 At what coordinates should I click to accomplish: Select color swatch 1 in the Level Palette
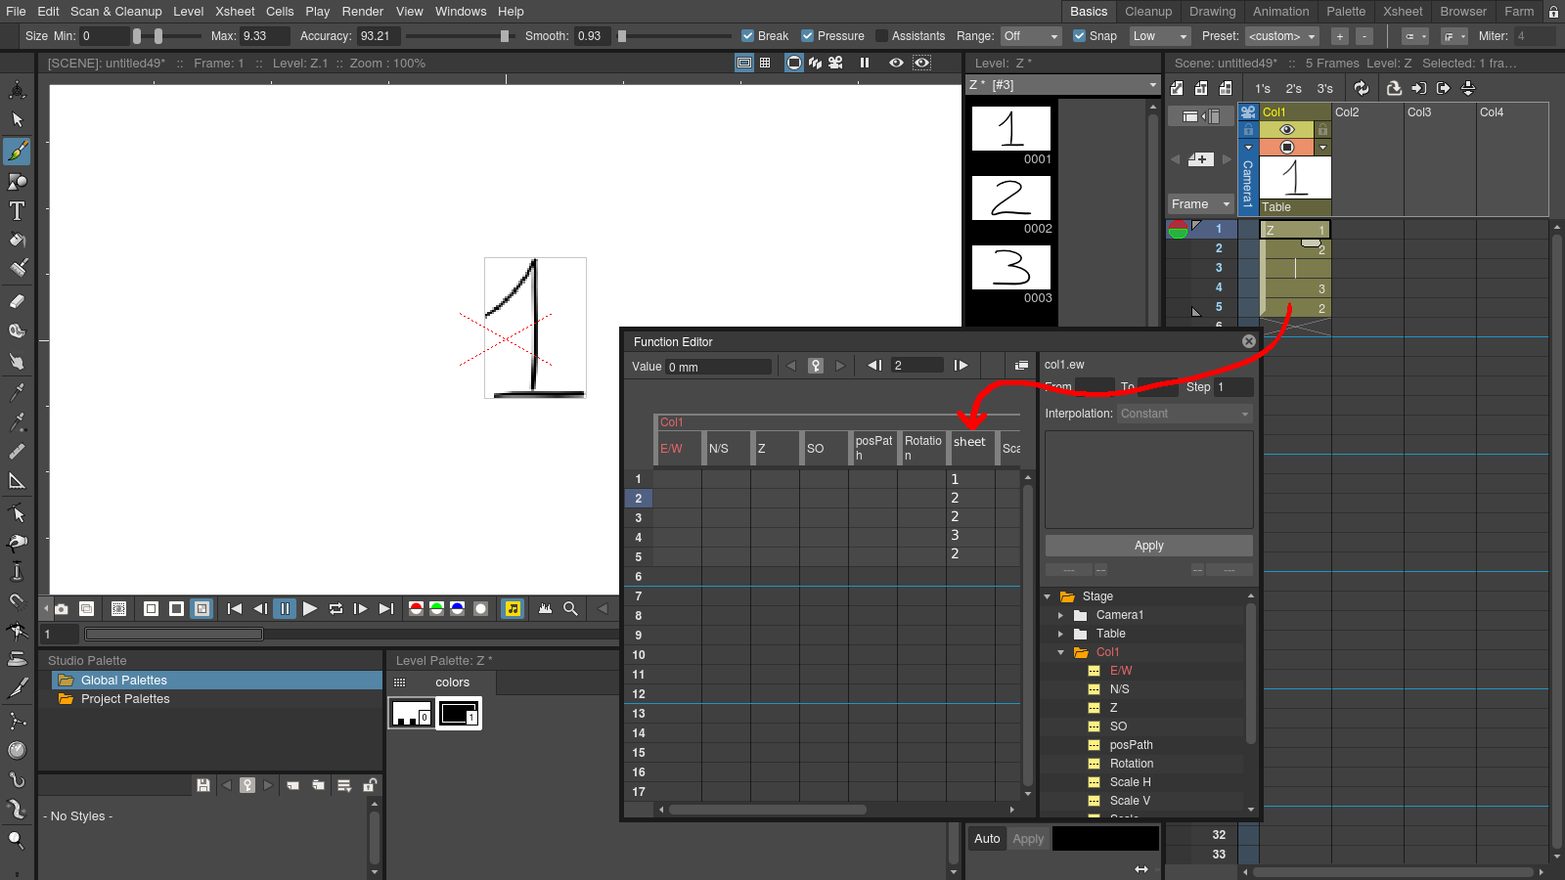(x=458, y=713)
